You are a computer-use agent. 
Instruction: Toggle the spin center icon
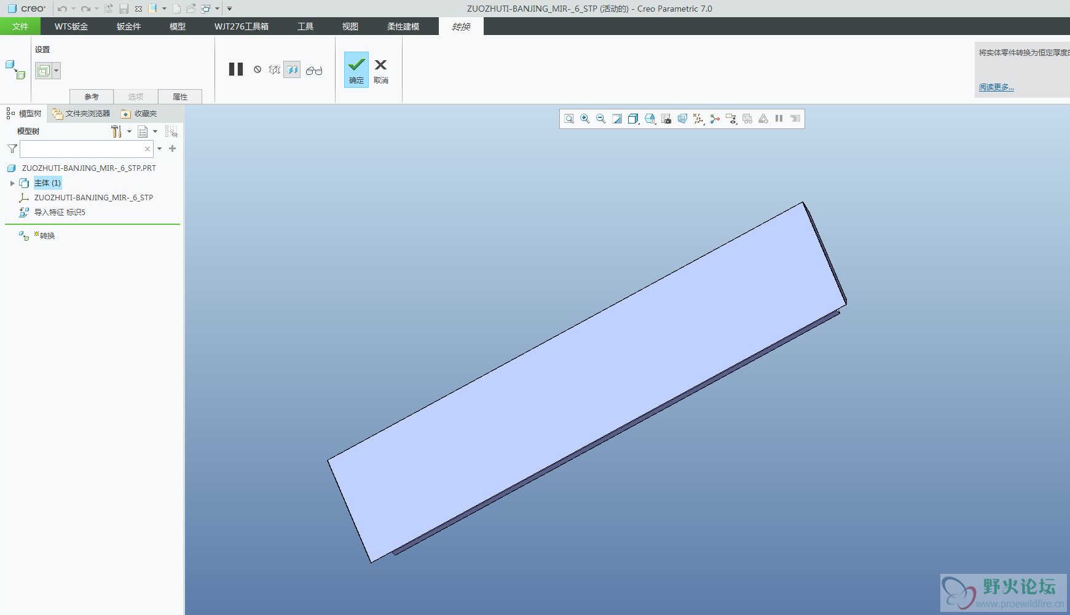tap(715, 119)
